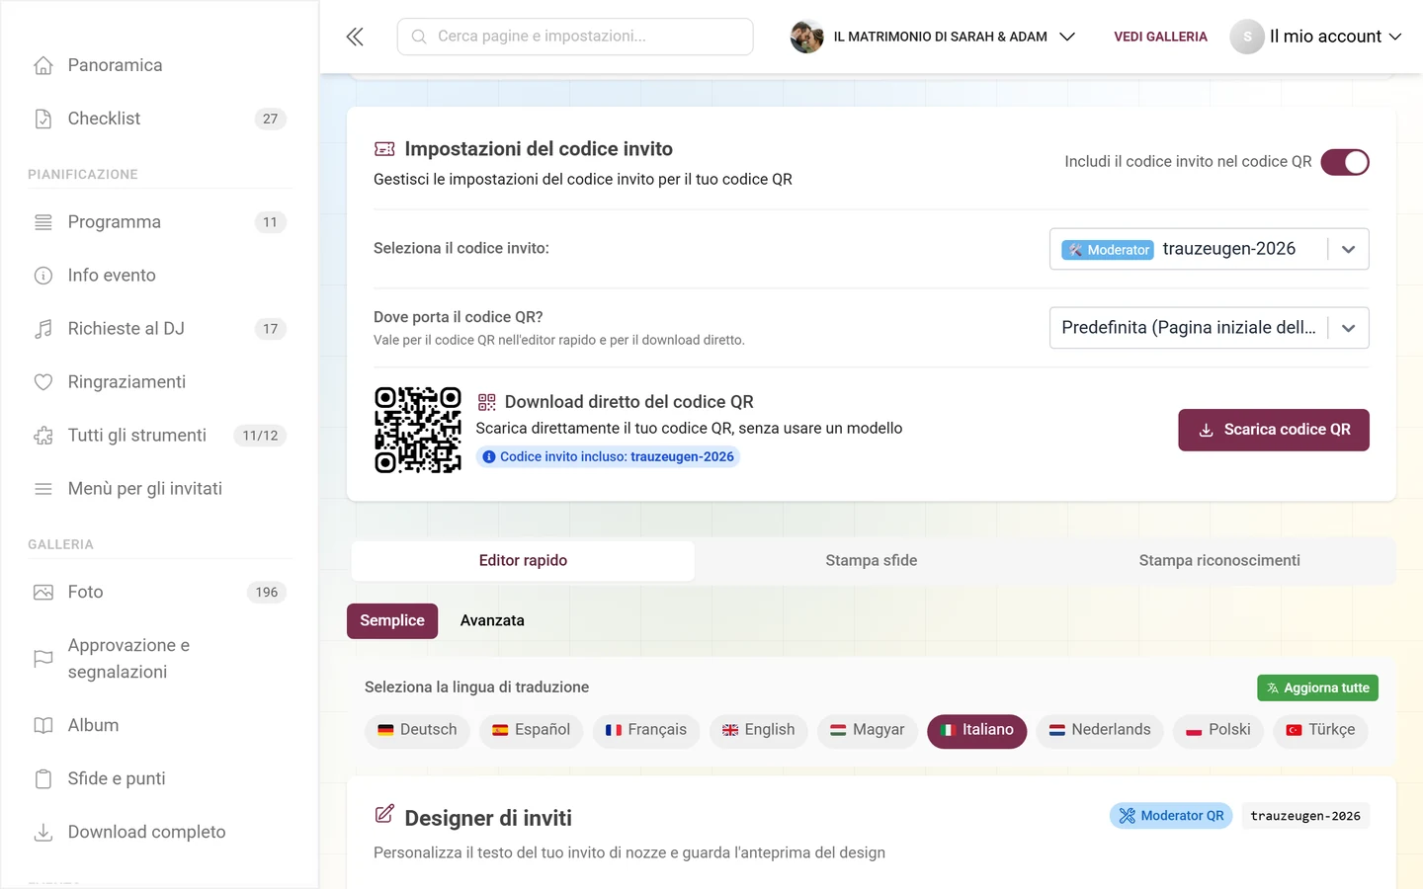The image size is (1423, 889).
Task: Toggle Includi il codice invito nel codice QR
Action: tap(1345, 162)
